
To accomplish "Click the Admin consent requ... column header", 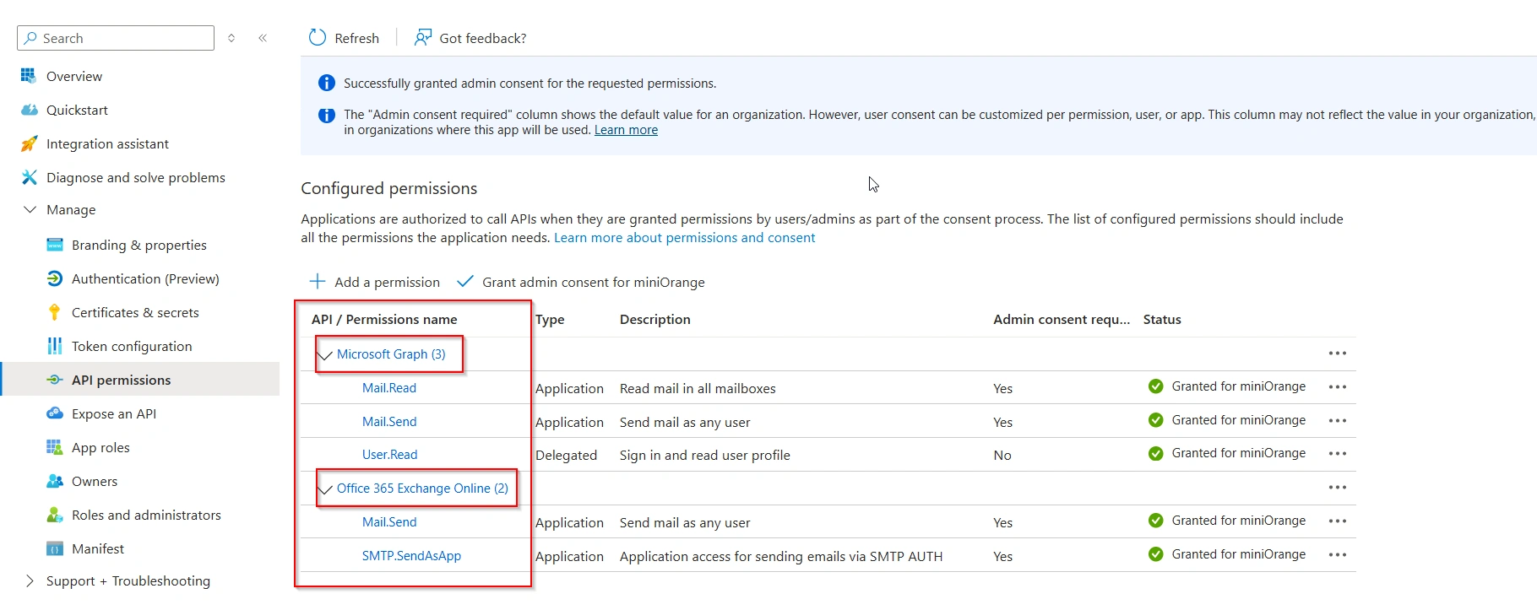I will 1062,319.
